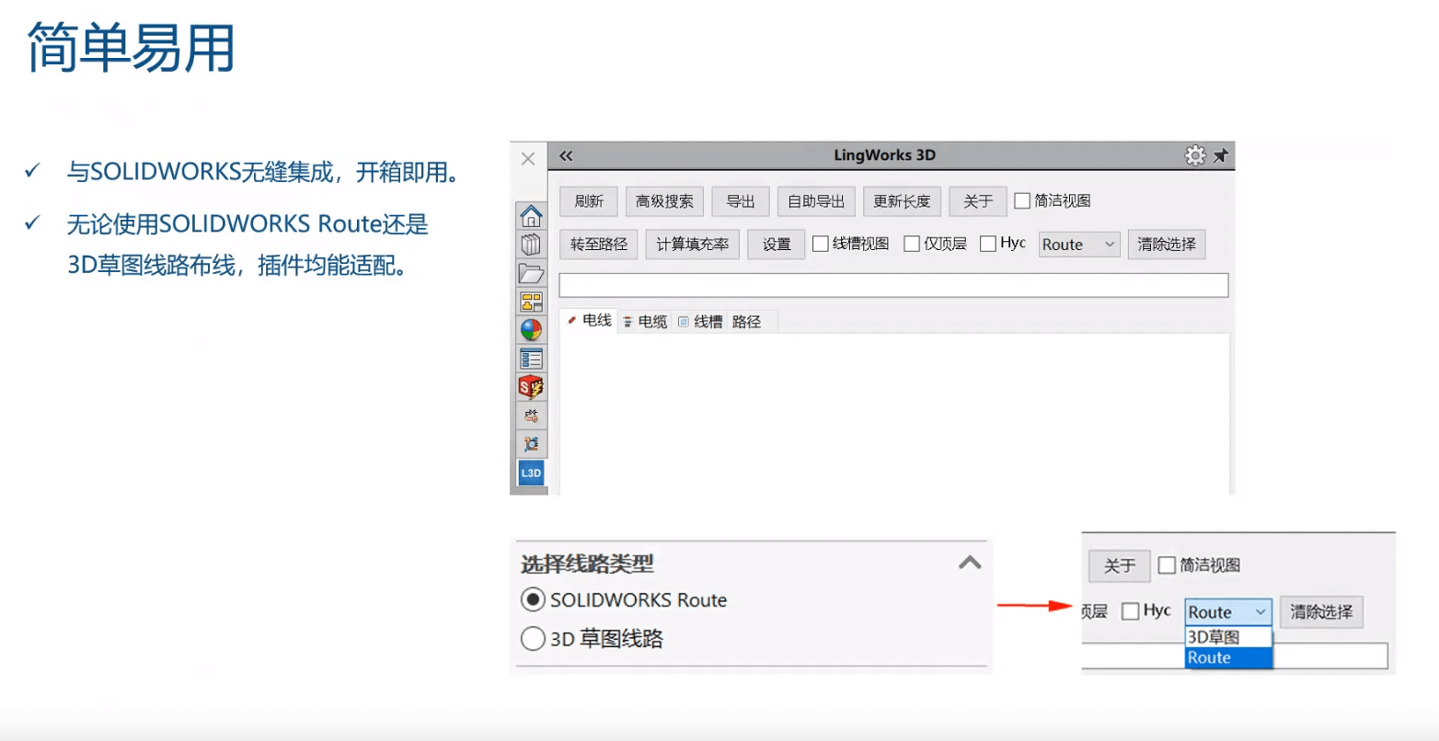This screenshot has width=1439, height=741.
Task: Switch to the 电线 tab
Action: (590, 320)
